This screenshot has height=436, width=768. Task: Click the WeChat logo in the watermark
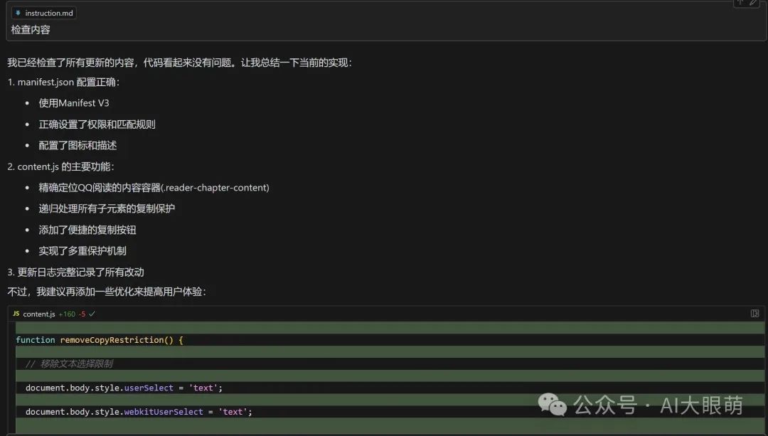pos(553,405)
